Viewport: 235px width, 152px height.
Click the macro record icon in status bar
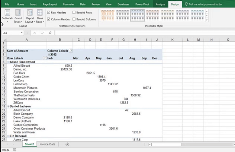[15, 150]
